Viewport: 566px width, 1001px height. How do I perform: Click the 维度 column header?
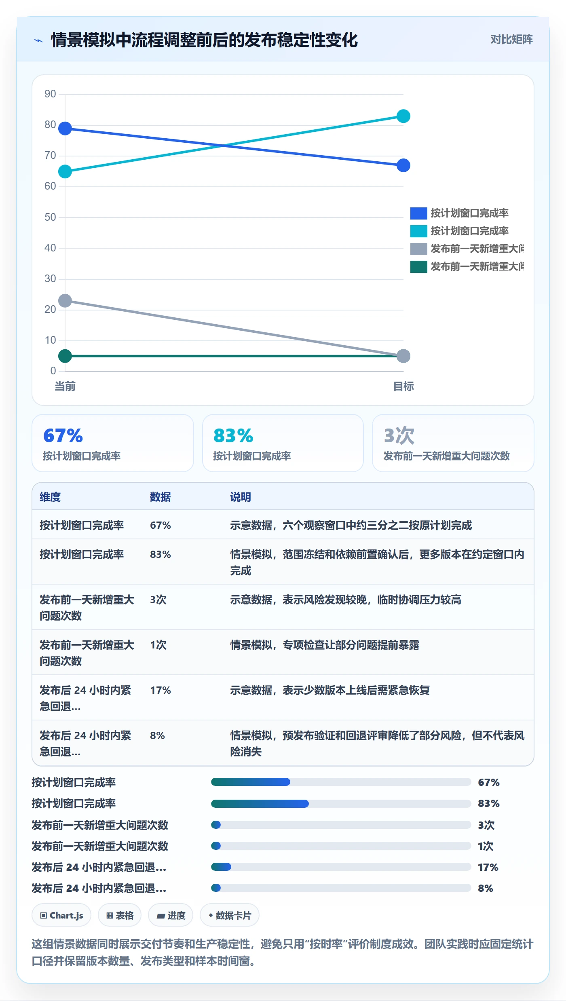coord(50,497)
